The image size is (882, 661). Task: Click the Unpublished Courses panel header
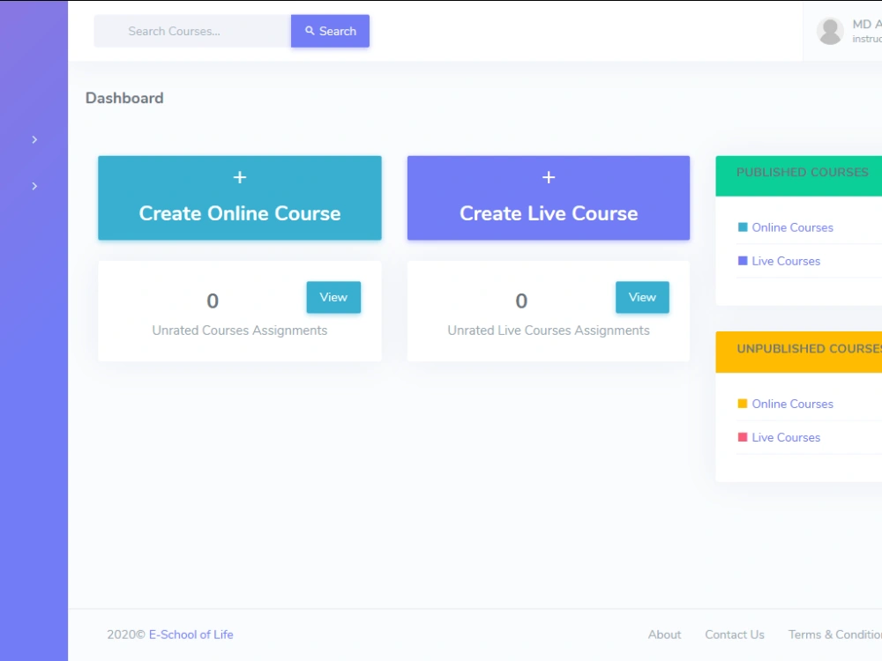coord(799,352)
